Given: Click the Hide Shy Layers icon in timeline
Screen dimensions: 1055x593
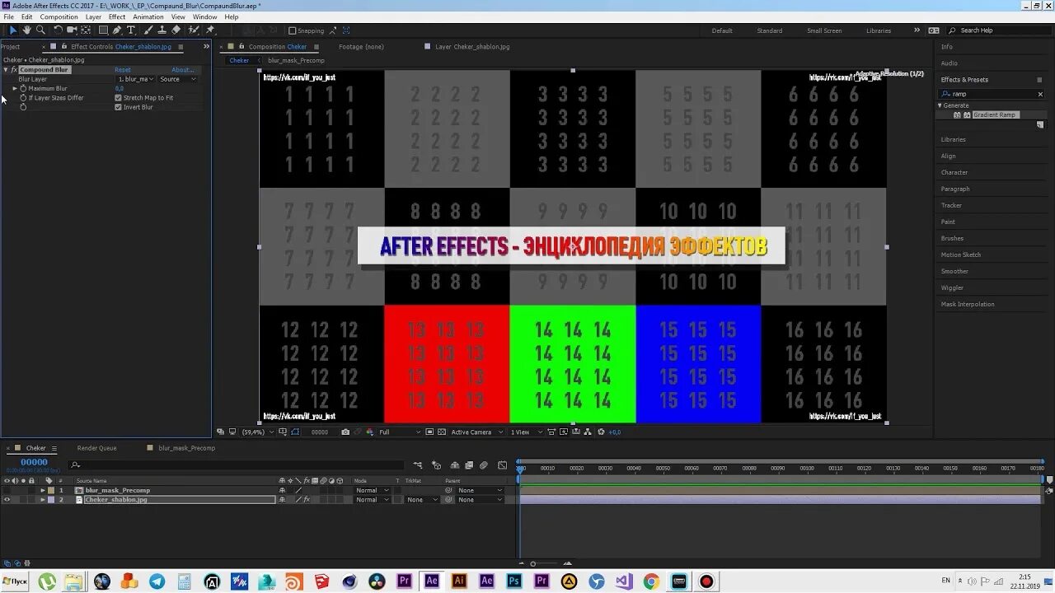Looking at the screenshot, I should (454, 465).
